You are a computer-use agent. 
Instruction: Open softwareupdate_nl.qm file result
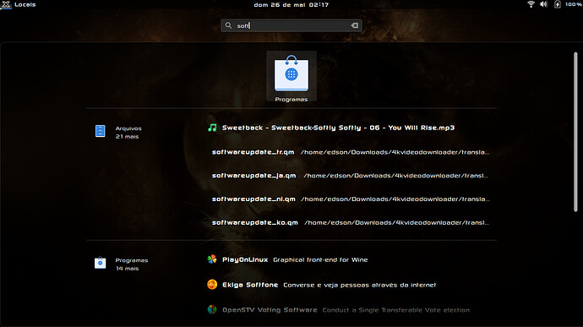coord(350,199)
